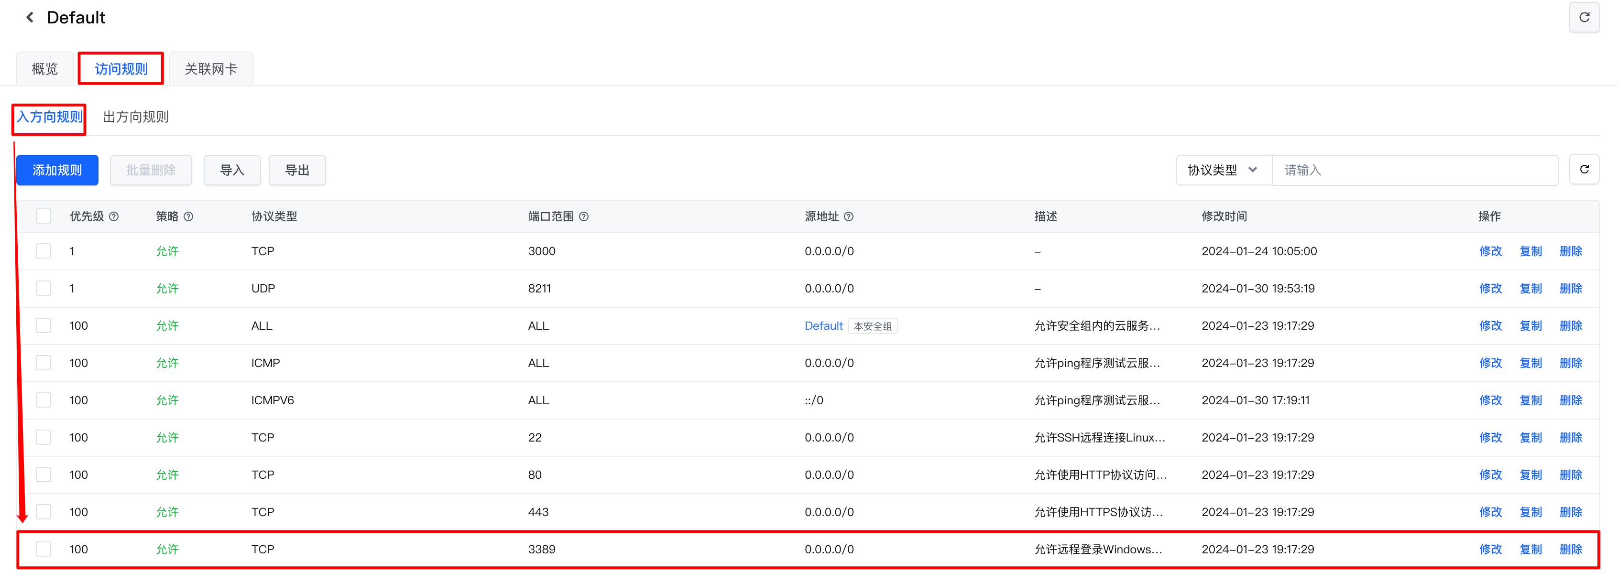Image resolution: width=1618 pixels, height=582 pixels.
Task: Tick the select-all checkbox in table header
Action: pyautogui.click(x=44, y=216)
